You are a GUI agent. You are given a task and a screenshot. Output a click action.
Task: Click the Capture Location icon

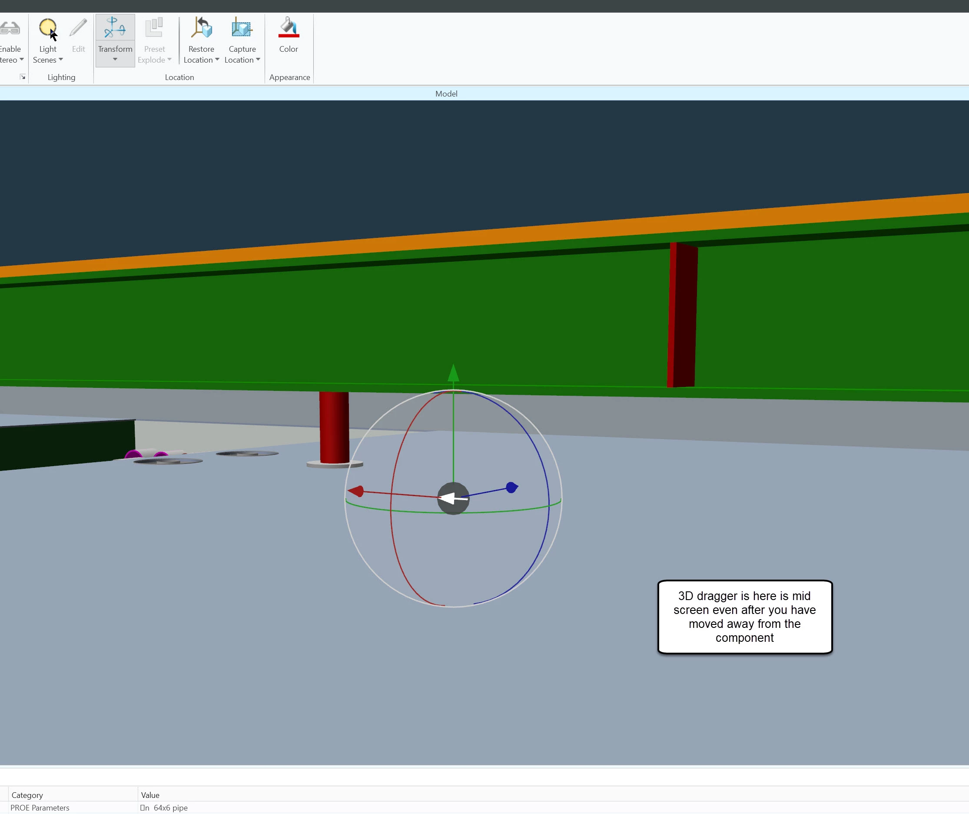242,28
